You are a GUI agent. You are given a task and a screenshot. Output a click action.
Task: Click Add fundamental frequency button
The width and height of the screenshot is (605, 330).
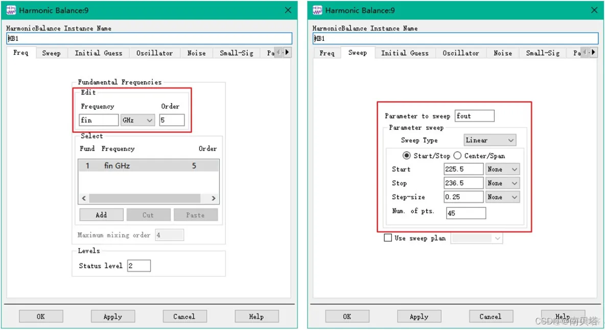pyautogui.click(x=102, y=215)
